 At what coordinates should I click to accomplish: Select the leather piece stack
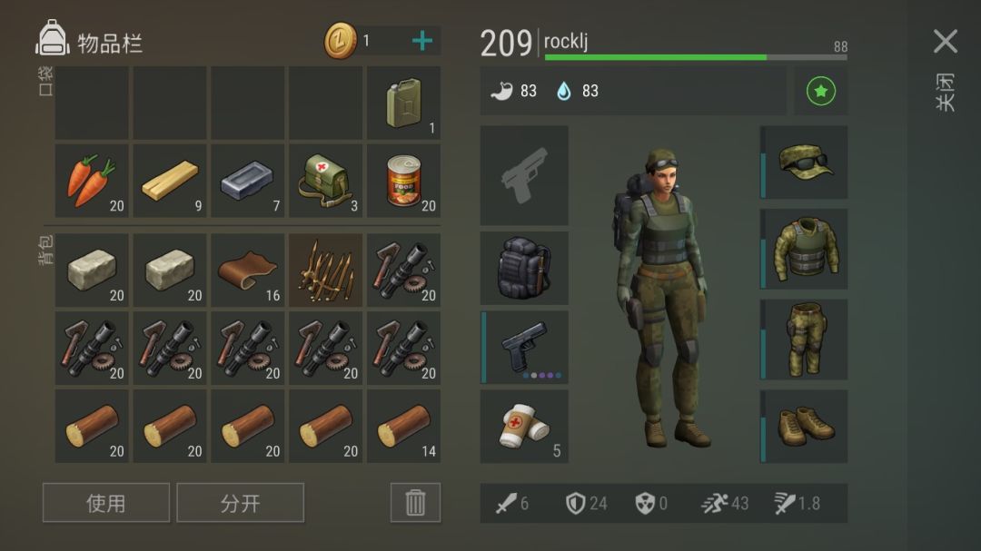(x=248, y=271)
